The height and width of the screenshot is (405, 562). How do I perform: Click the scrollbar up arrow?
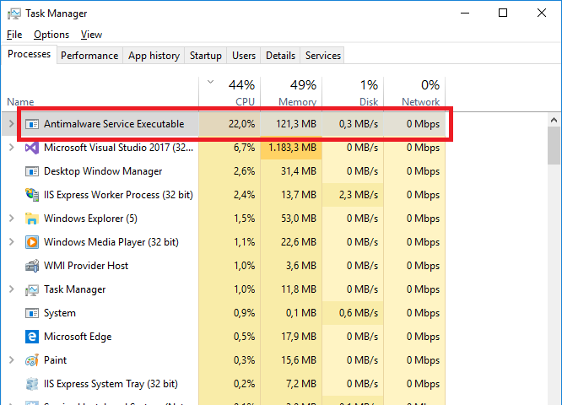pos(554,120)
